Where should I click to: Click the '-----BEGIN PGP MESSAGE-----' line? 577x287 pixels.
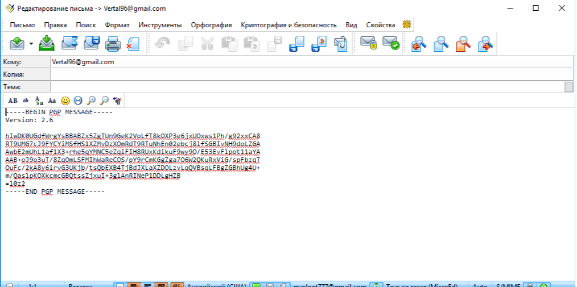click(x=59, y=112)
